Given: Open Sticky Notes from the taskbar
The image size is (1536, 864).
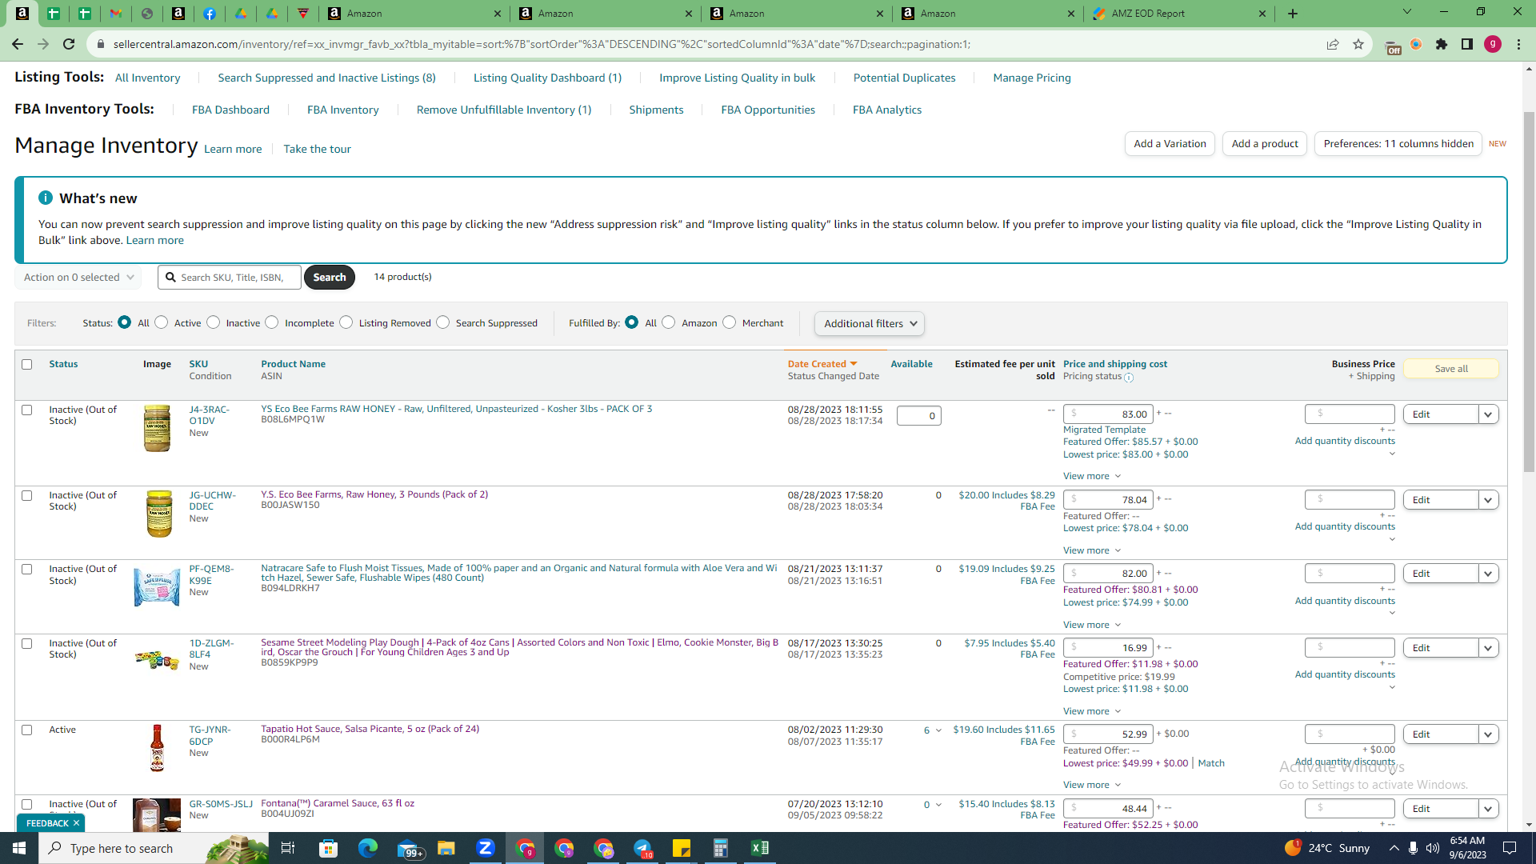Looking at the screenshot, I should click(x=682, y=848).
